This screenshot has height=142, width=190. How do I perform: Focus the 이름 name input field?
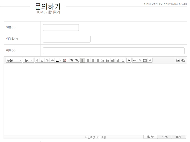pos(61,27)
